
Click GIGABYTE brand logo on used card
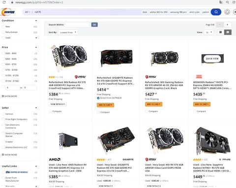(x=128, y=159)
